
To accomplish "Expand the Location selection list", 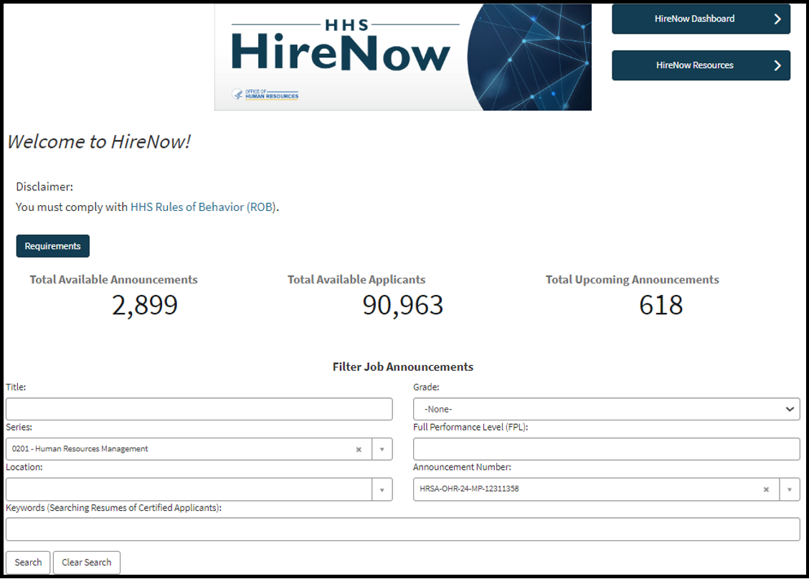I will pos(382,489).
